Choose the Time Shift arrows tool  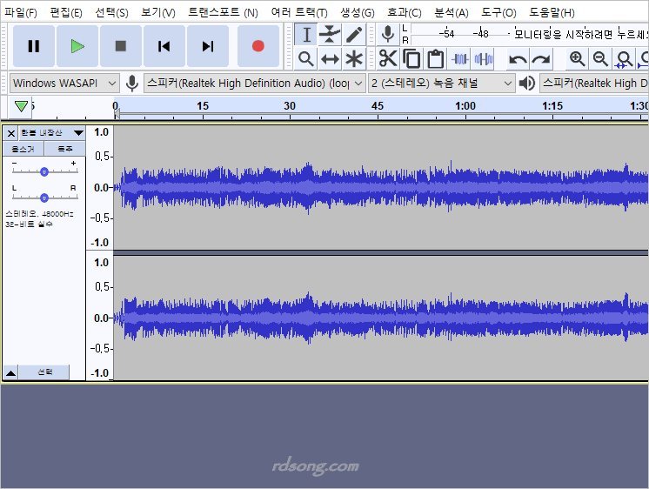click(x=330, y=59)
